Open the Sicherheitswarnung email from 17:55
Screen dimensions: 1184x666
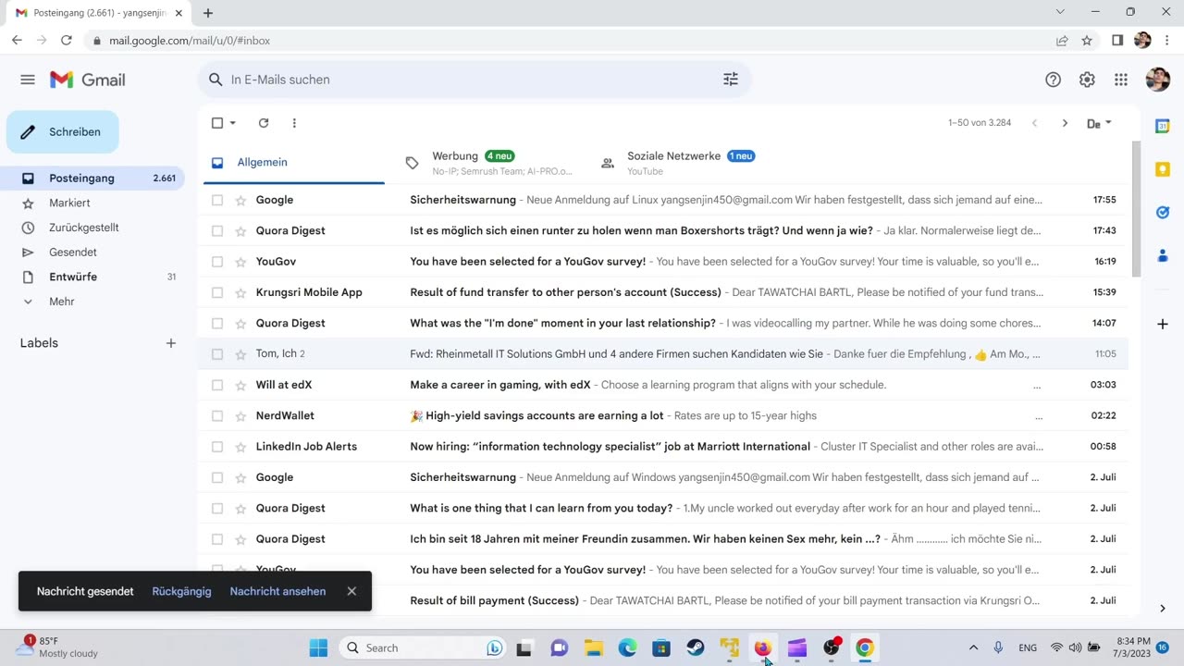[x=664, y=200]
